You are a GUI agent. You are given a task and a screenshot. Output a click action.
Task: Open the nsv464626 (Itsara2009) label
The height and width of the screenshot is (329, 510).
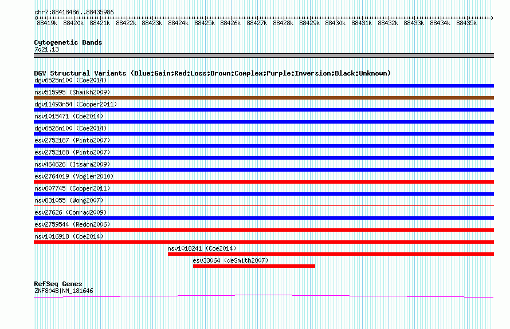(x=72, y=164)
